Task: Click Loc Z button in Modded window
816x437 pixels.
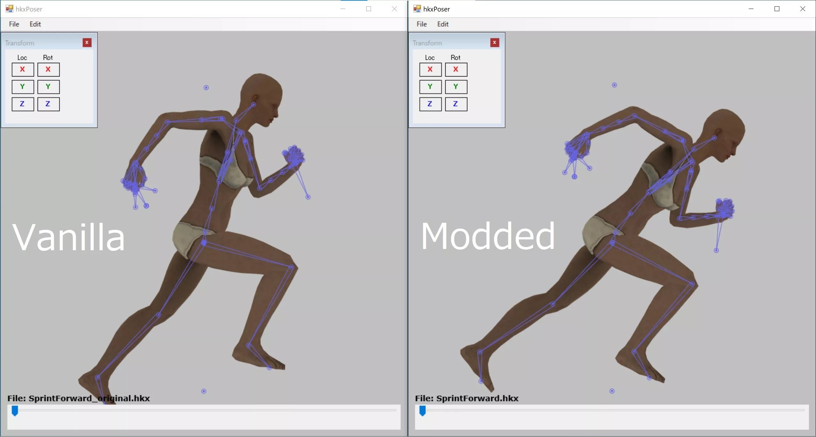Action: pos(430,104)
